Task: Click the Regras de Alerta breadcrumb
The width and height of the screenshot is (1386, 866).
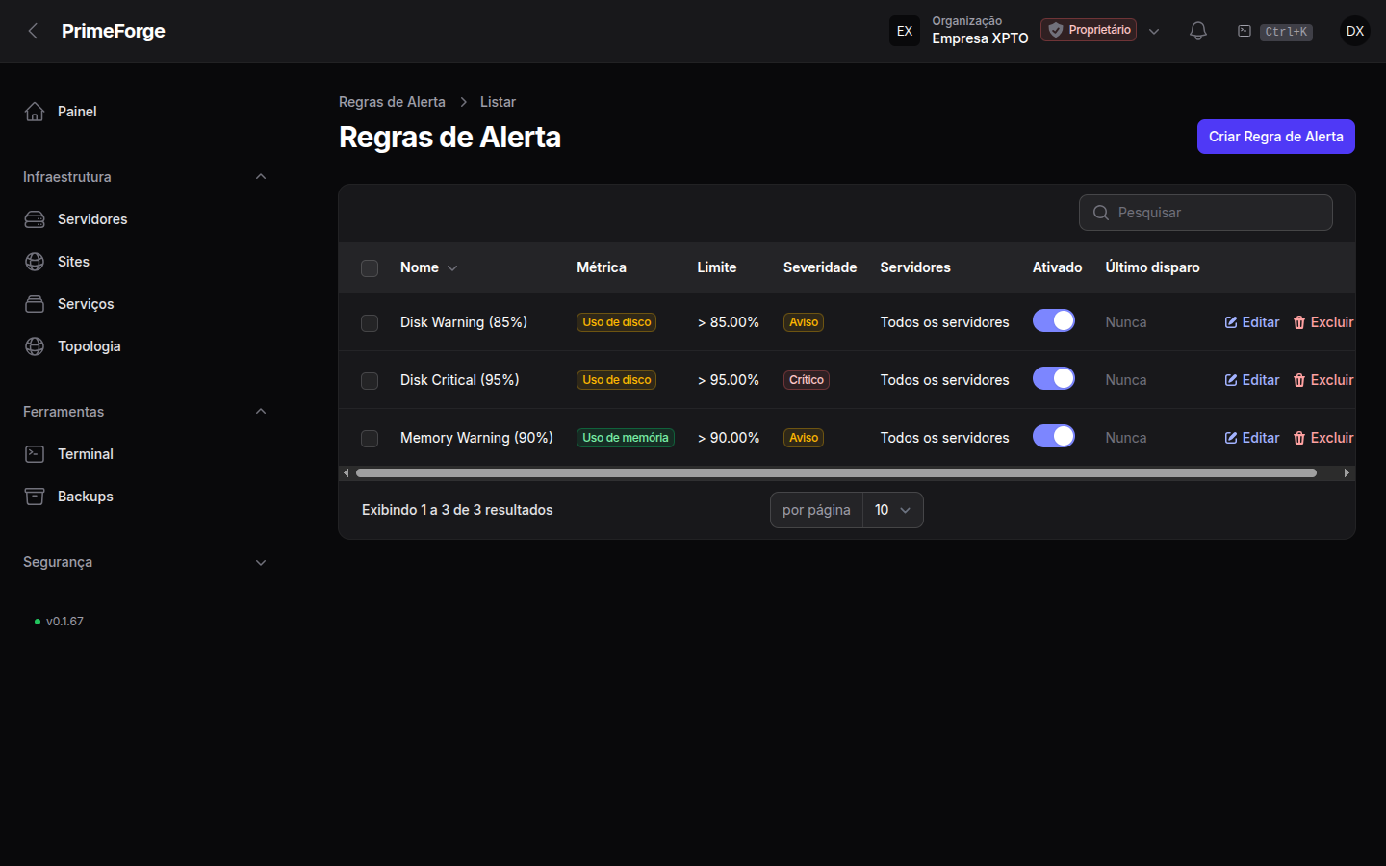Action: [x=392, y=102]
